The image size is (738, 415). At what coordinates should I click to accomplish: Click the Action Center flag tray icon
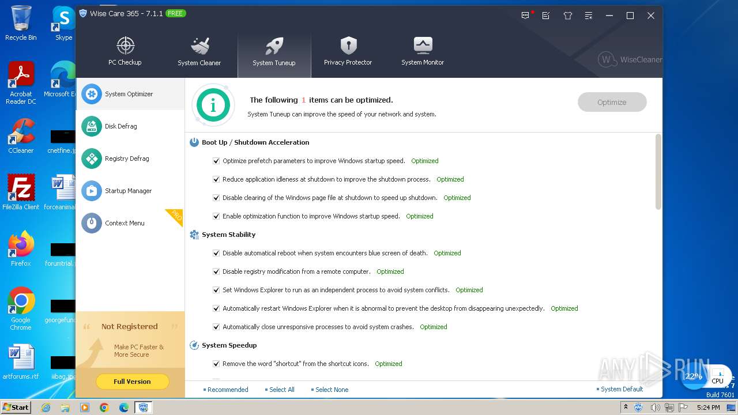click(683, 408)
